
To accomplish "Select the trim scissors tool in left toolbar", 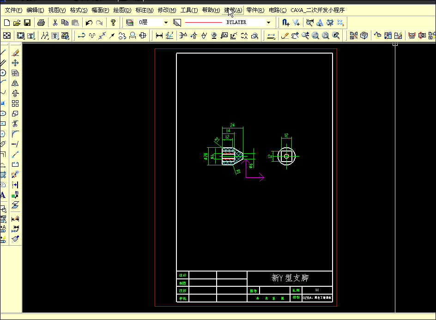I will [x=15, y=124].
